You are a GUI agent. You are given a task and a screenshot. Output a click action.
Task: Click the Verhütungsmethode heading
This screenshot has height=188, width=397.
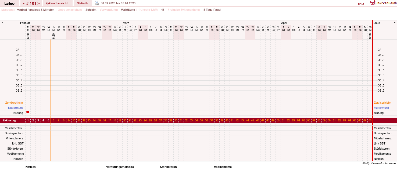(x=120, y=167)
